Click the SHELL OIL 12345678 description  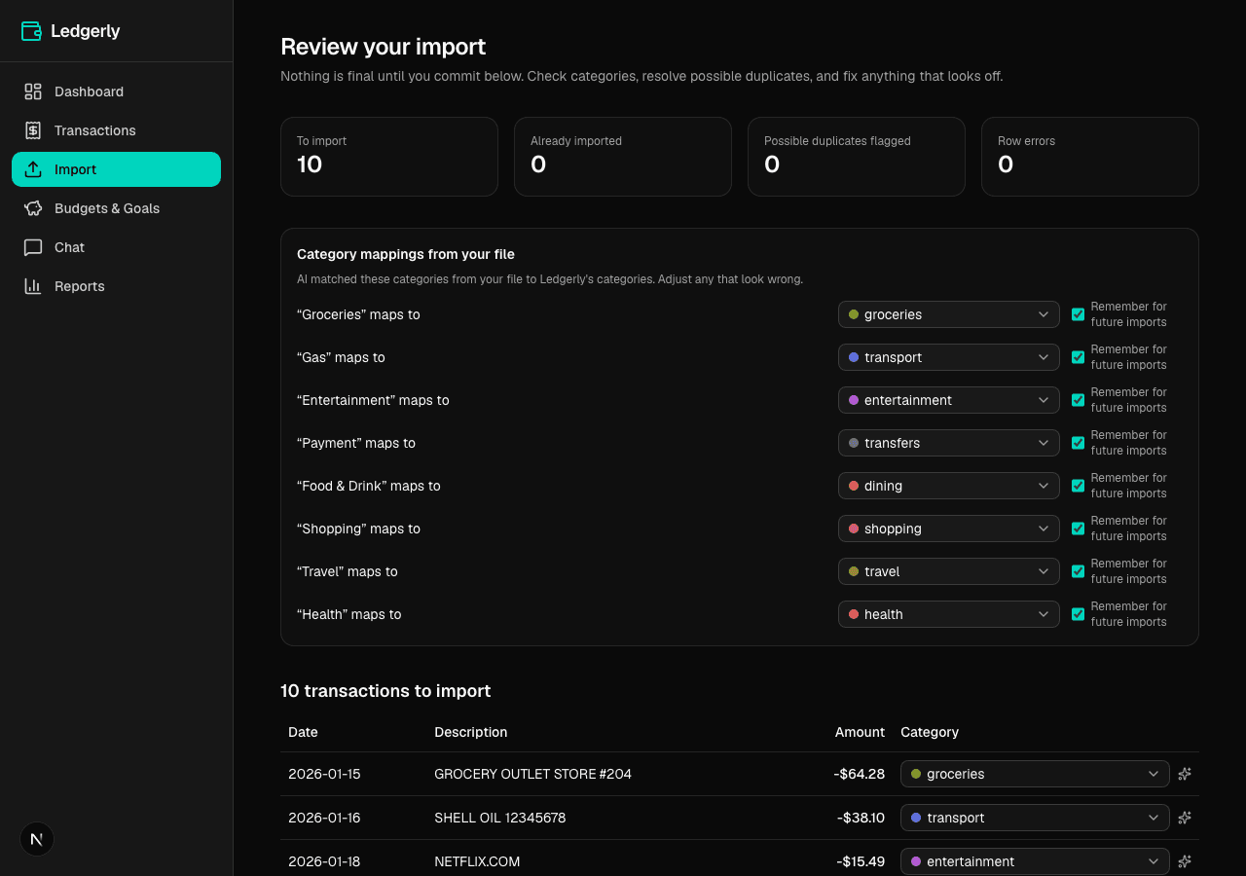pos(500,818)
